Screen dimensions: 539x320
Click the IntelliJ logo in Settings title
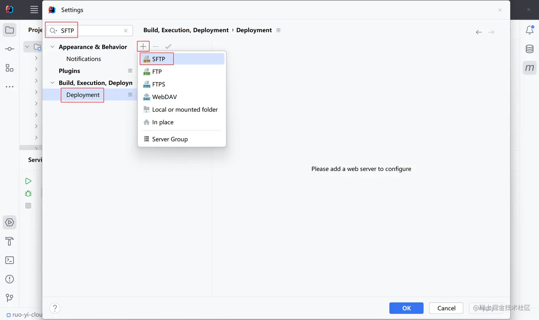point(52,10)
